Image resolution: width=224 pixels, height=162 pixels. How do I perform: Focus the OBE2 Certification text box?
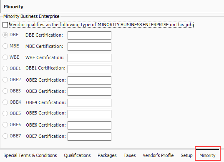click(89, 80)
